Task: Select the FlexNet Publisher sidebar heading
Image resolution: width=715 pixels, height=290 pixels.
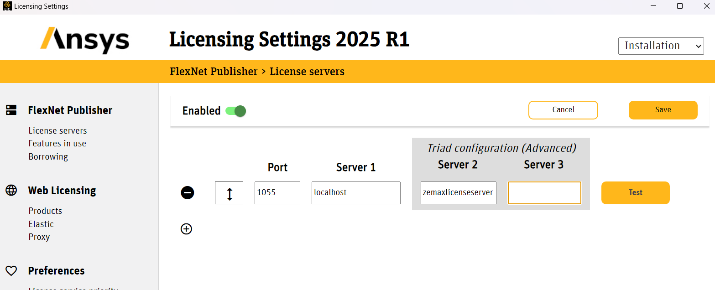Action: (x=70, y=110)
